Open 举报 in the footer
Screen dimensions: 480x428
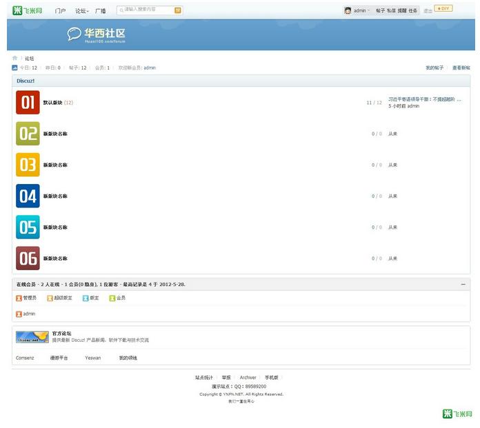tap(226, 378)
